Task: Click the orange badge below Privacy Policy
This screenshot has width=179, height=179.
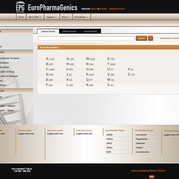Action: [152, 177]
